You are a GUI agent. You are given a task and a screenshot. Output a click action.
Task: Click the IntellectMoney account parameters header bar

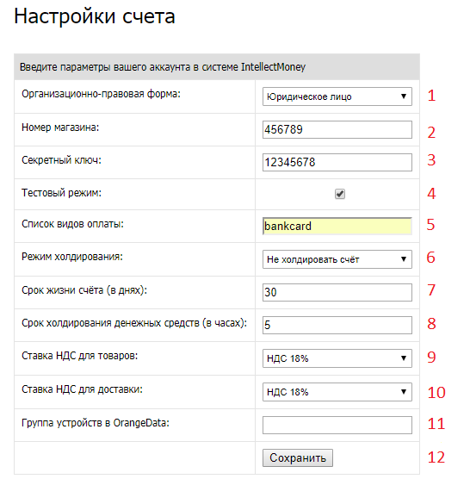pyautogui.click(x=217, y=66)
